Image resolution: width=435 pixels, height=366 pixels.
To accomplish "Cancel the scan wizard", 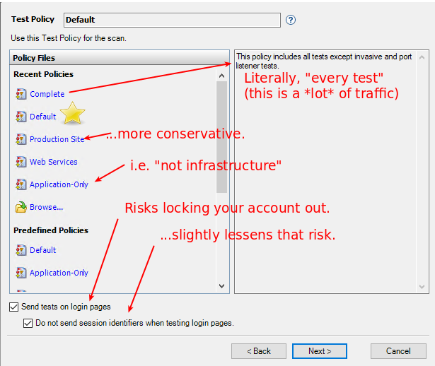I will click(398, 351).
